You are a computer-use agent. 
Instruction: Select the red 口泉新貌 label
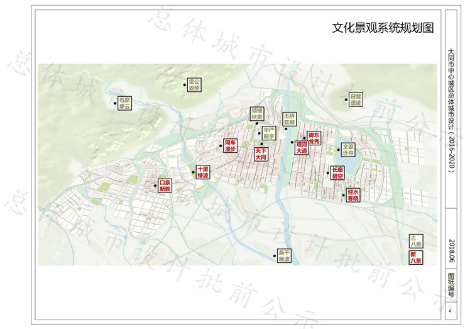point(165,186)
